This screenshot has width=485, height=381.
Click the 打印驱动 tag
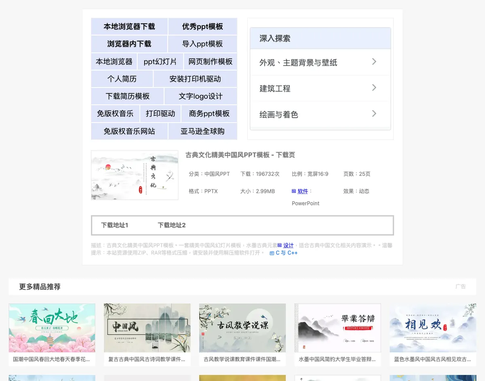160,114
